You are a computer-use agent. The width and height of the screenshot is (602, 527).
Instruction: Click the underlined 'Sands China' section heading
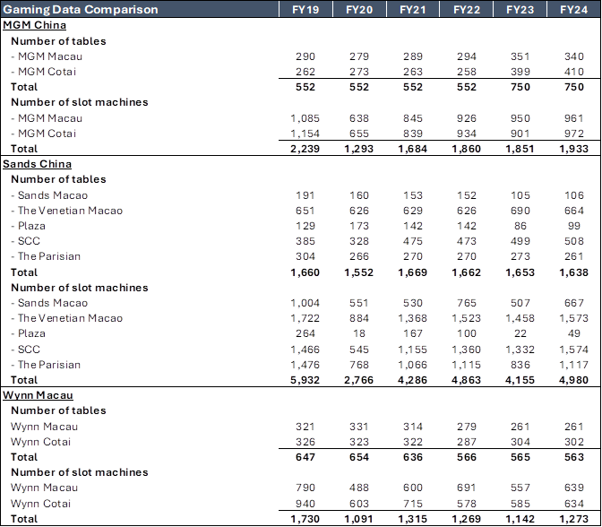point(38,164)
